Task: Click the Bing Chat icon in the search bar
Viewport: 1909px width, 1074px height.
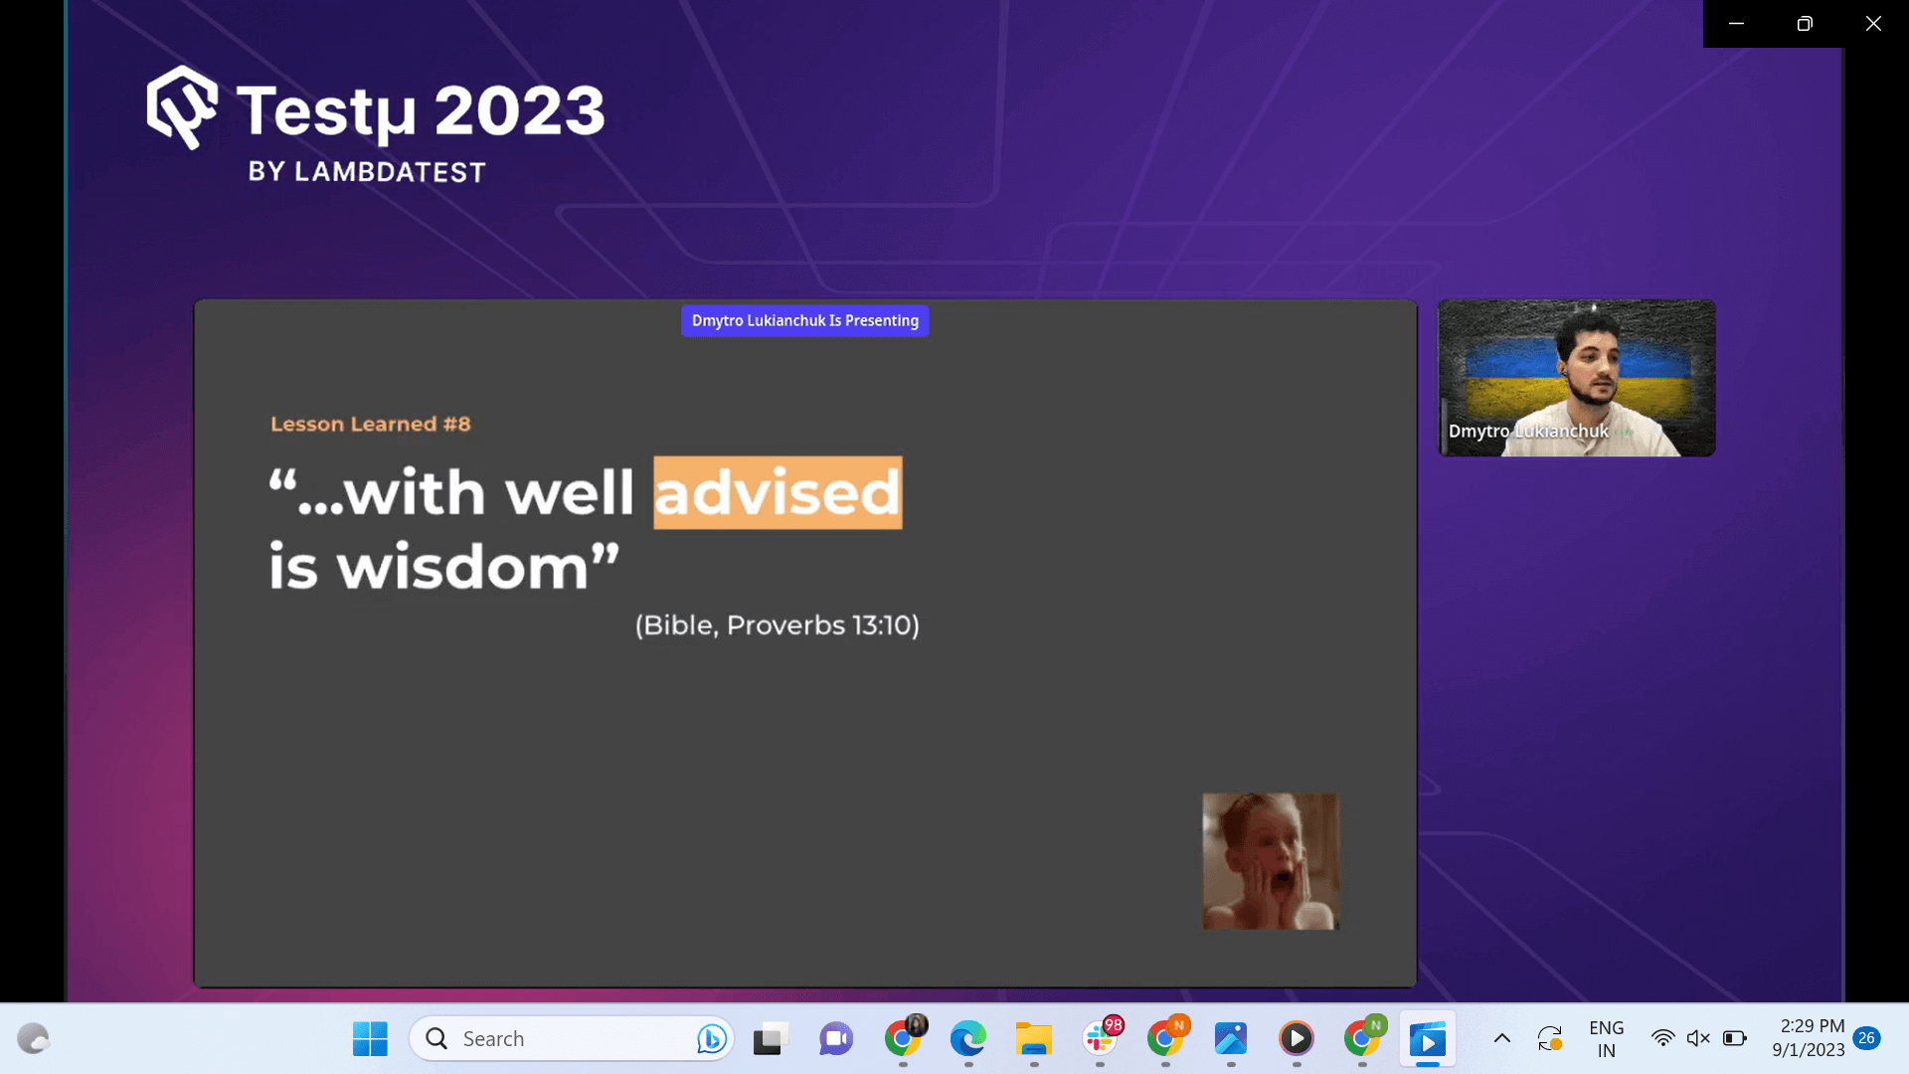Action: point(710,1038)
